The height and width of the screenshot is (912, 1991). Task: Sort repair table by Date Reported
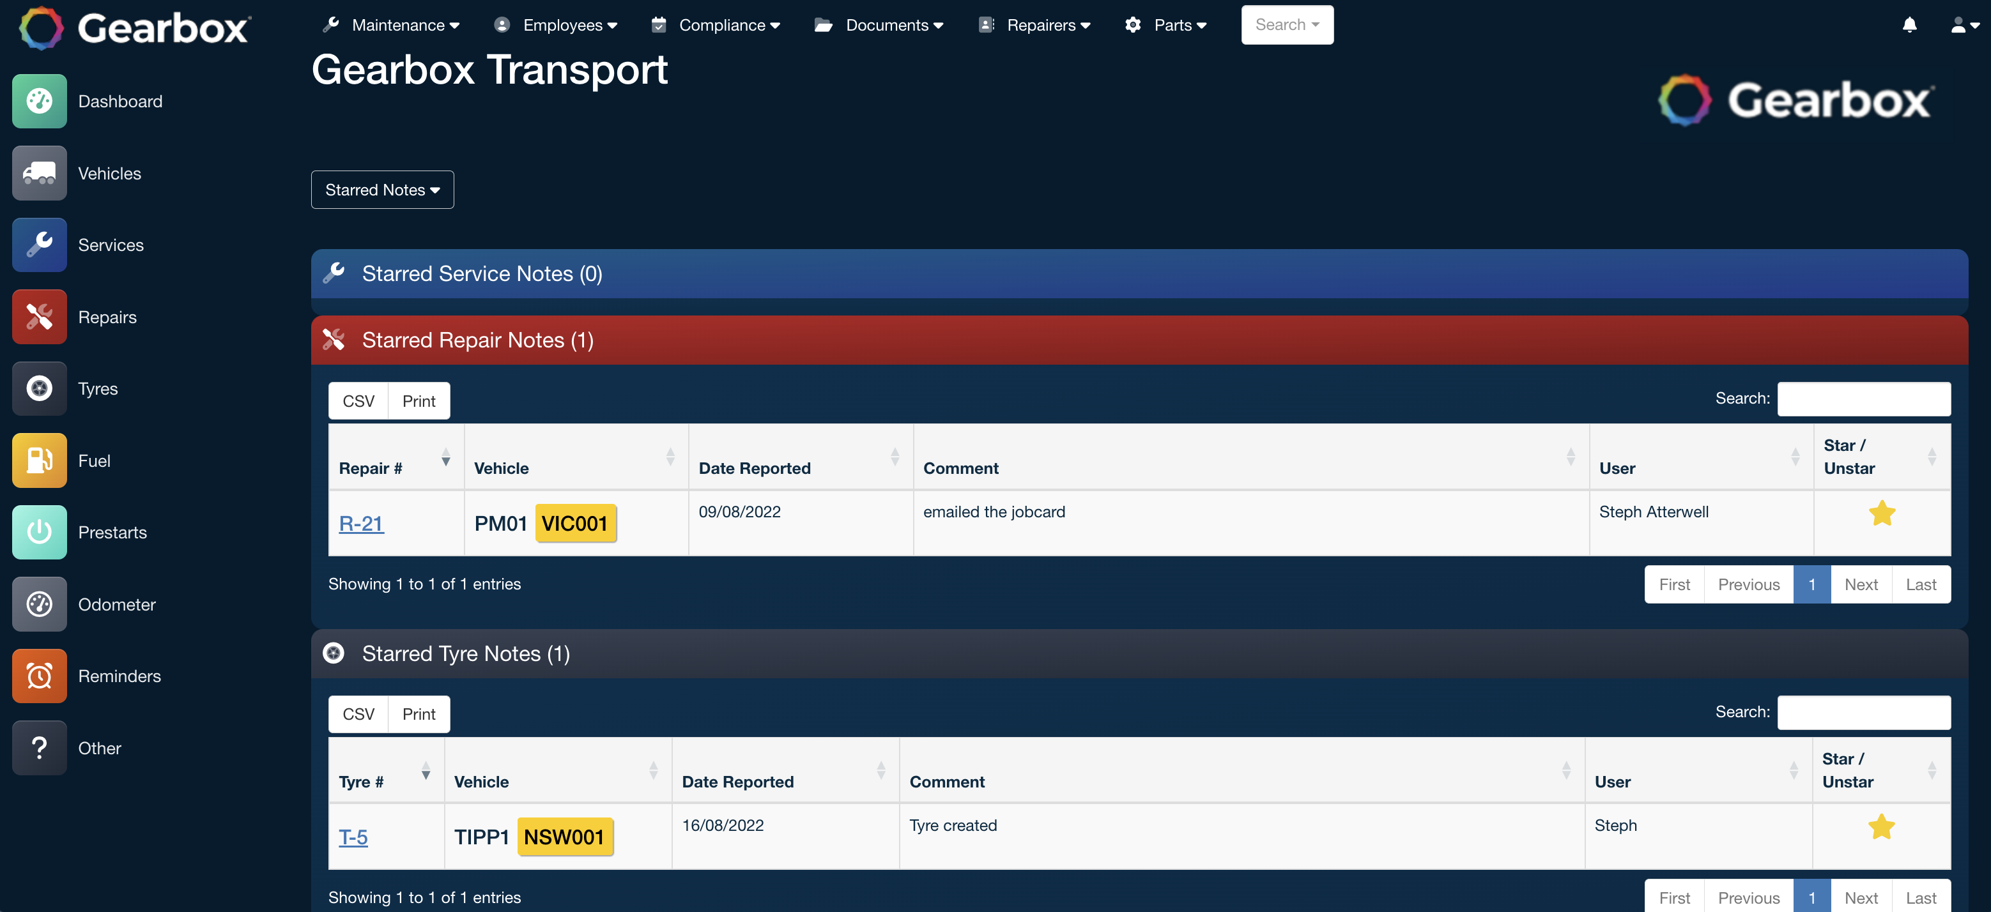pos(800,457)
